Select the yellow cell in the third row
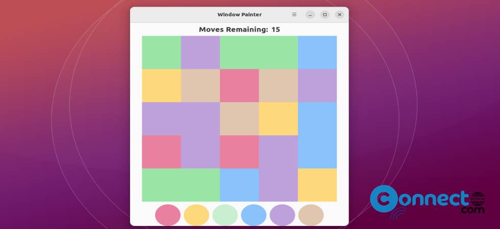 coord(279,119)
